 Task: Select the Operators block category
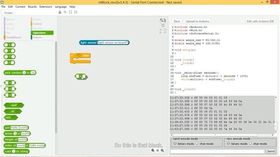pos(42,33)
